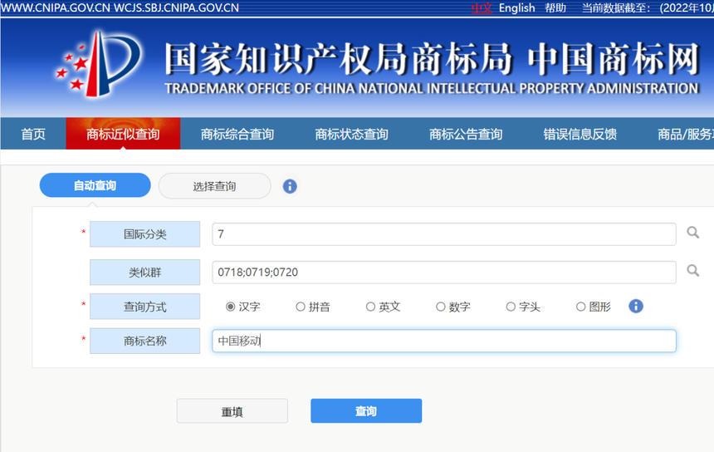Select the 英文 query mode radio
This screenshot has width=714, height=452.
pos(370,307)
